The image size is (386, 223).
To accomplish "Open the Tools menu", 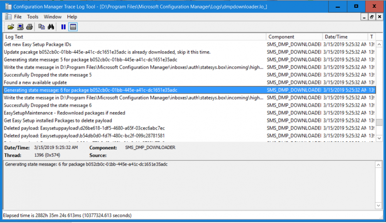I will tap(32, 17).
